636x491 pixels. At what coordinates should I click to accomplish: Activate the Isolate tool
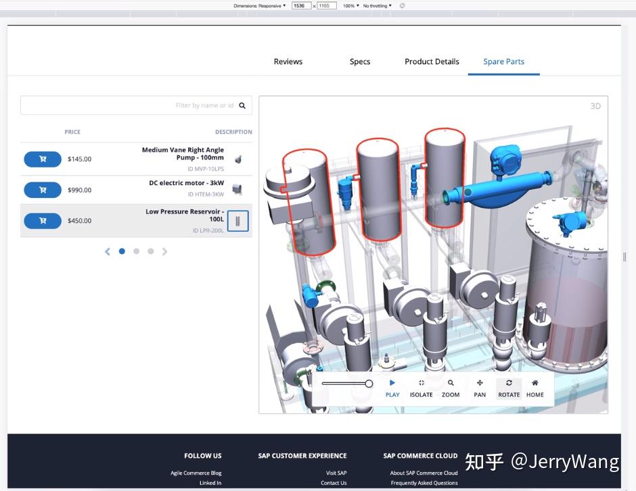pyautogui.click(x=421, y=388)
